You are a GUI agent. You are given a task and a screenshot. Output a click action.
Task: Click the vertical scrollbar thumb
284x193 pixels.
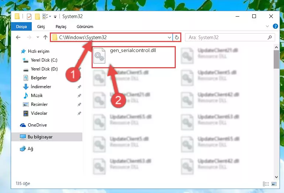276,59
